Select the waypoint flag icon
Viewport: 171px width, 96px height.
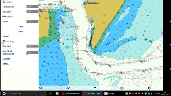pyautogui.click(x=95, y=88)
